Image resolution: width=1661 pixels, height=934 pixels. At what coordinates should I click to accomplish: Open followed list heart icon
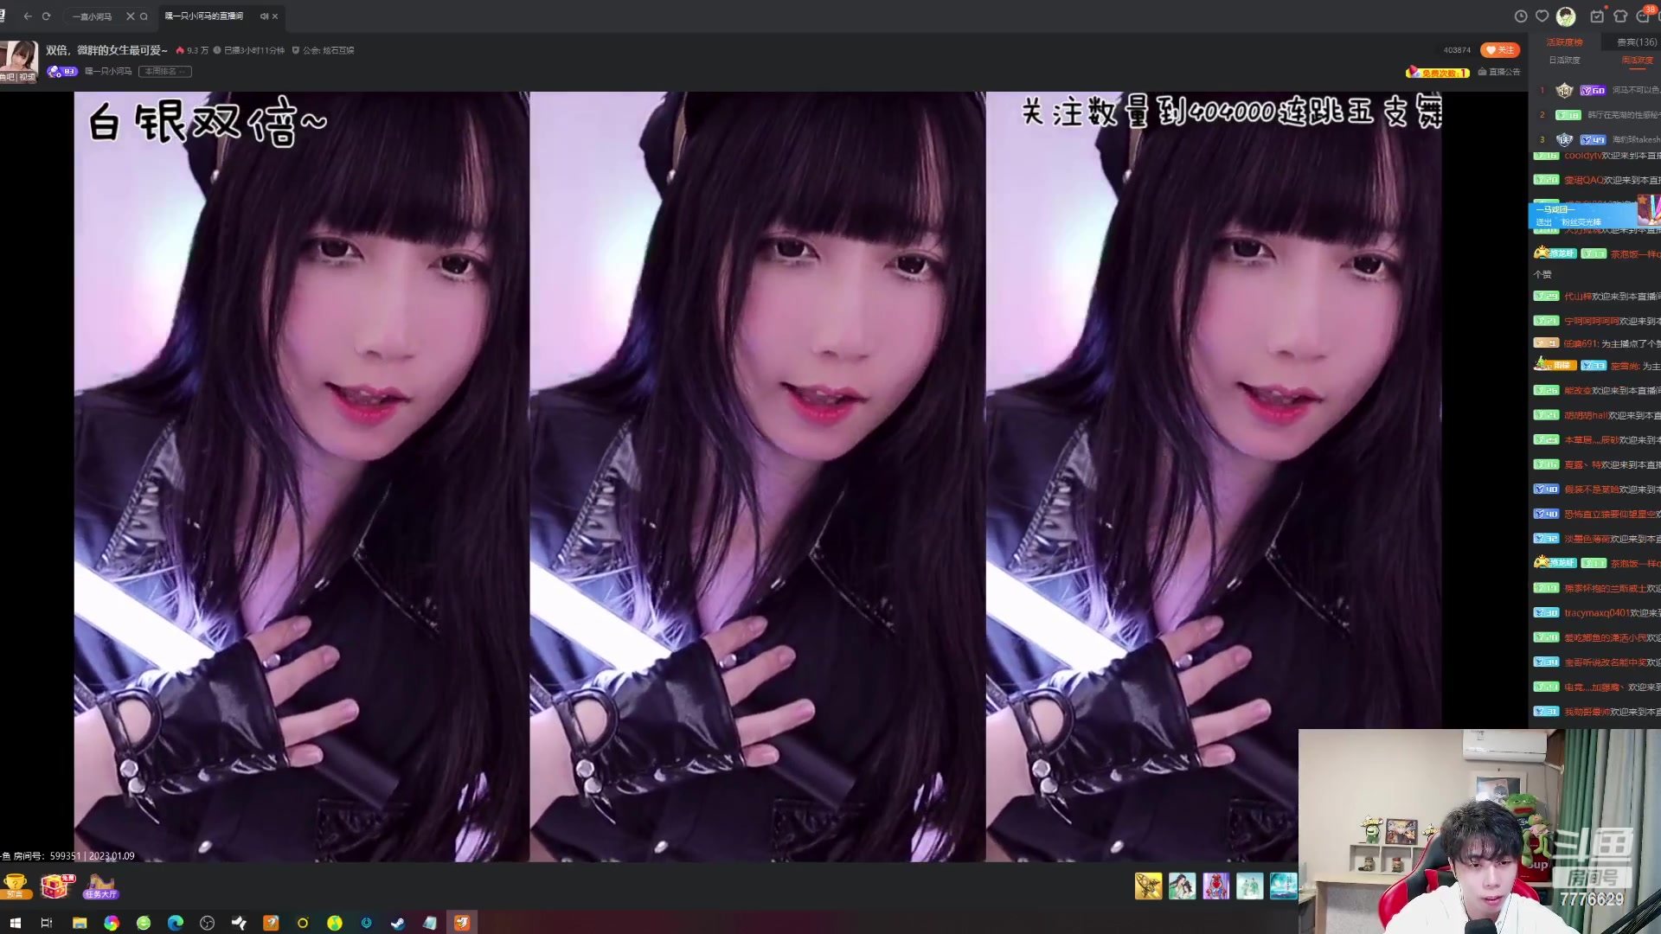pyautogui.click(x=1542, y=16)
